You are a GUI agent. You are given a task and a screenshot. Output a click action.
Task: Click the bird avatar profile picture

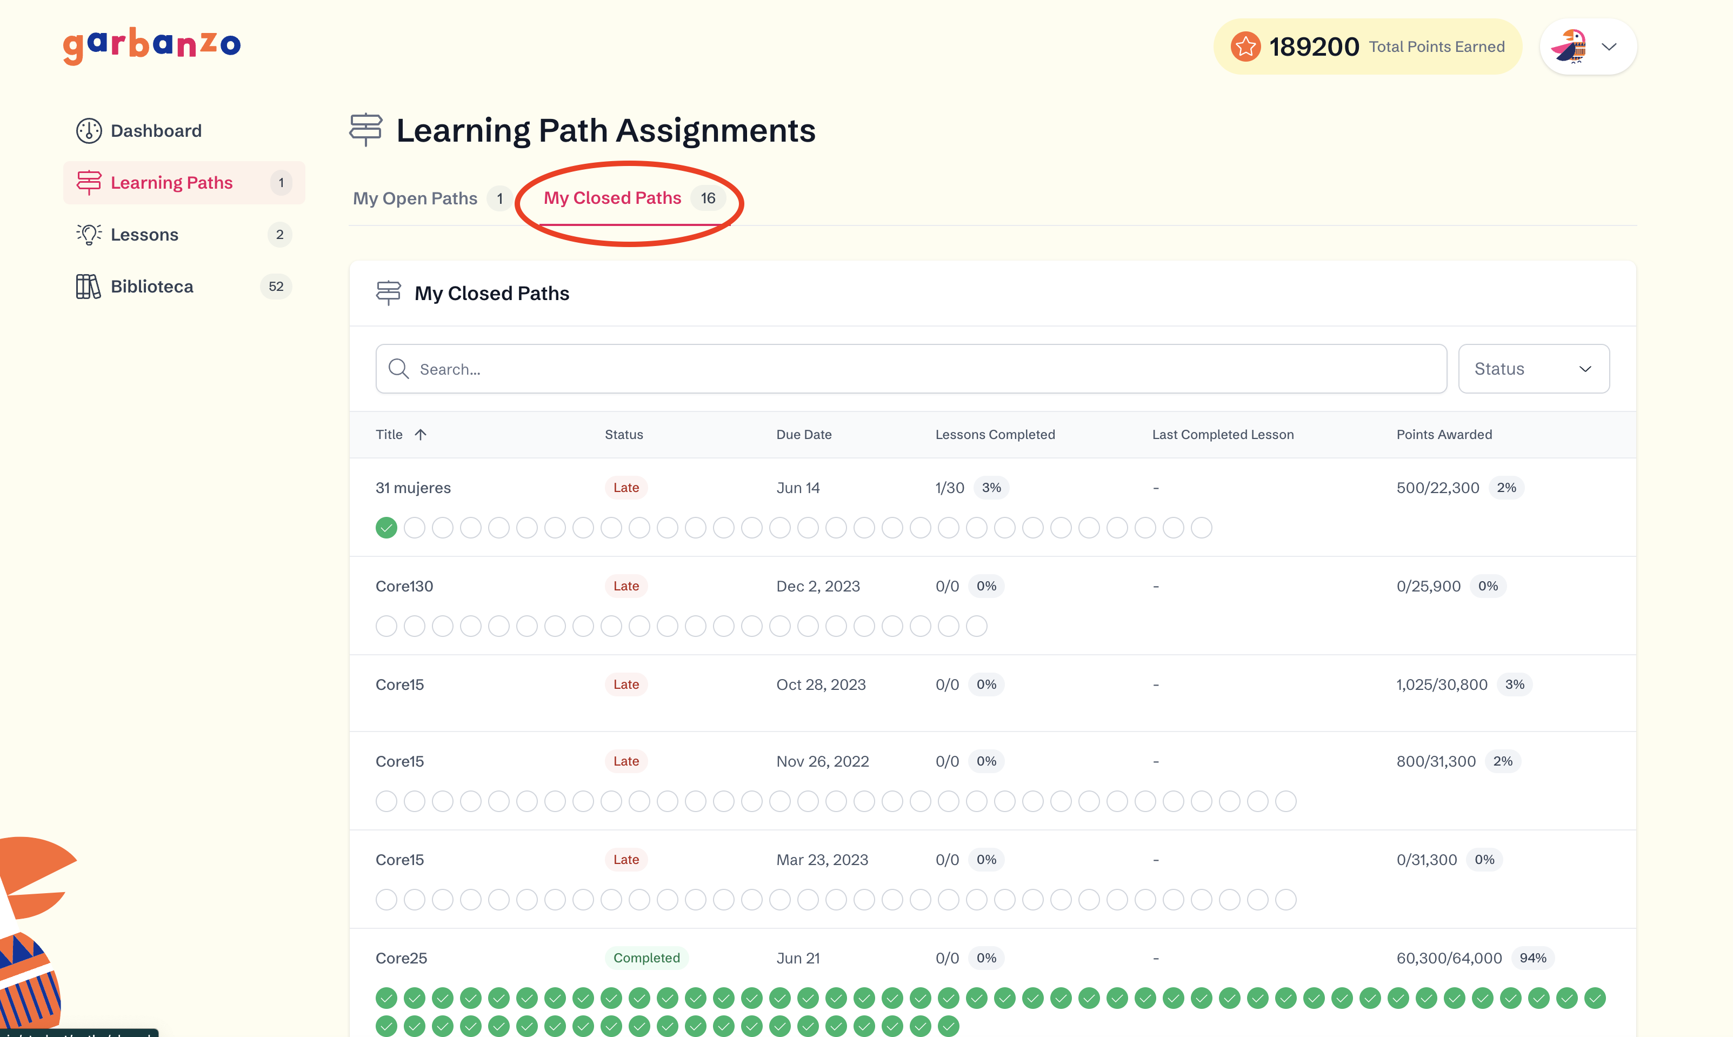[1569, 47]
